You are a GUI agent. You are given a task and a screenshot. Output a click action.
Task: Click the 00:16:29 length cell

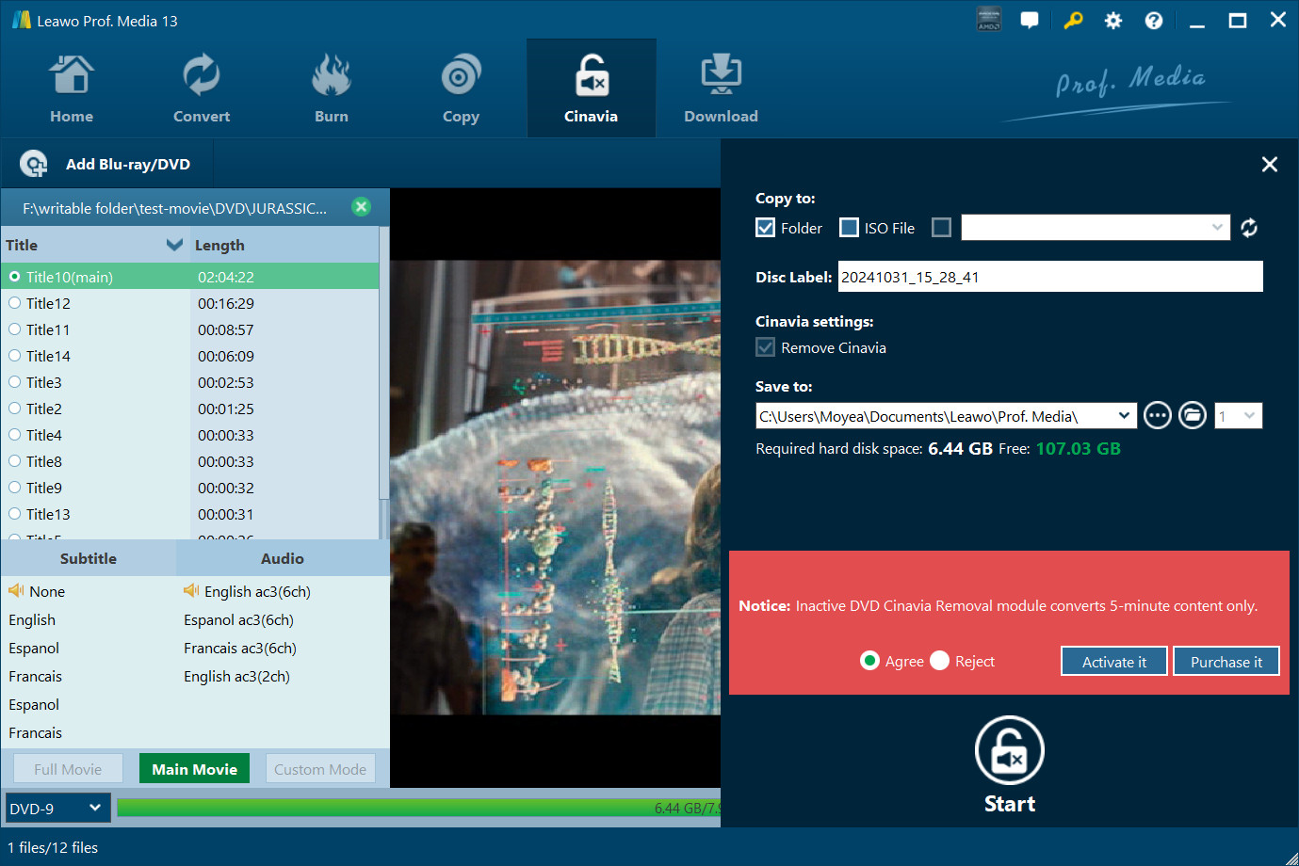[226, 303]
